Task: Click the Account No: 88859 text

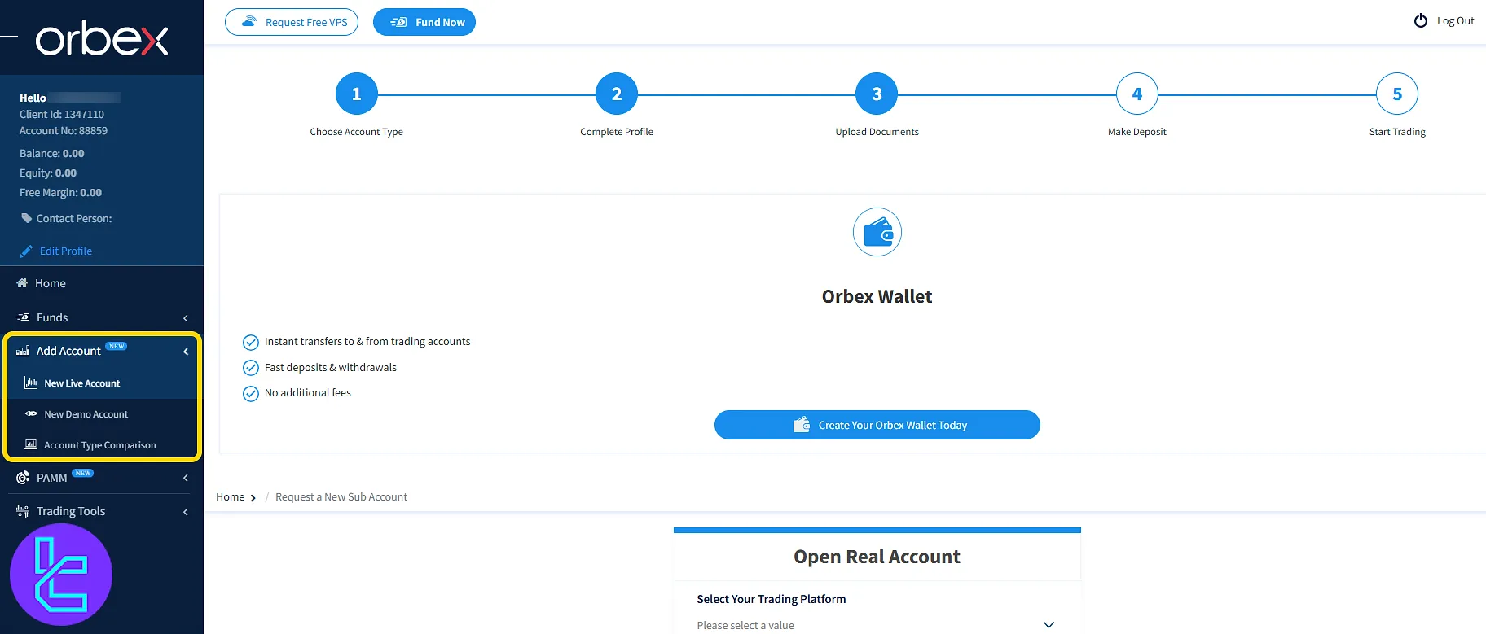Action: click(64, 130)
